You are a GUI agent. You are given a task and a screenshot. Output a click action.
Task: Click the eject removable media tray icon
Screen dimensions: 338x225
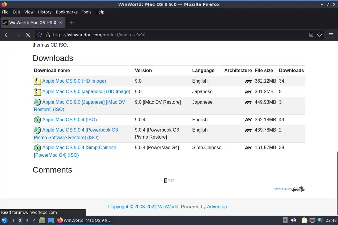pyautogui.click(x=285, y=220)
